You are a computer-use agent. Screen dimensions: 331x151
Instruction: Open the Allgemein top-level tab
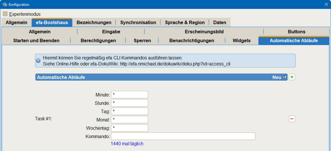pyautogui.click(x=16, y=22)
